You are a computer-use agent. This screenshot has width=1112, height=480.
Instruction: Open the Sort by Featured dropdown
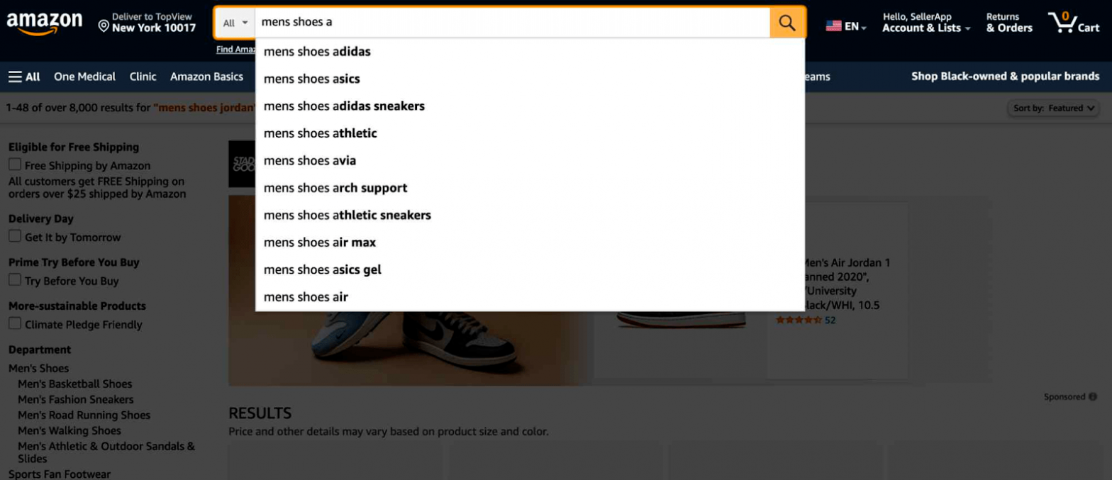[x=1052, y=108]
